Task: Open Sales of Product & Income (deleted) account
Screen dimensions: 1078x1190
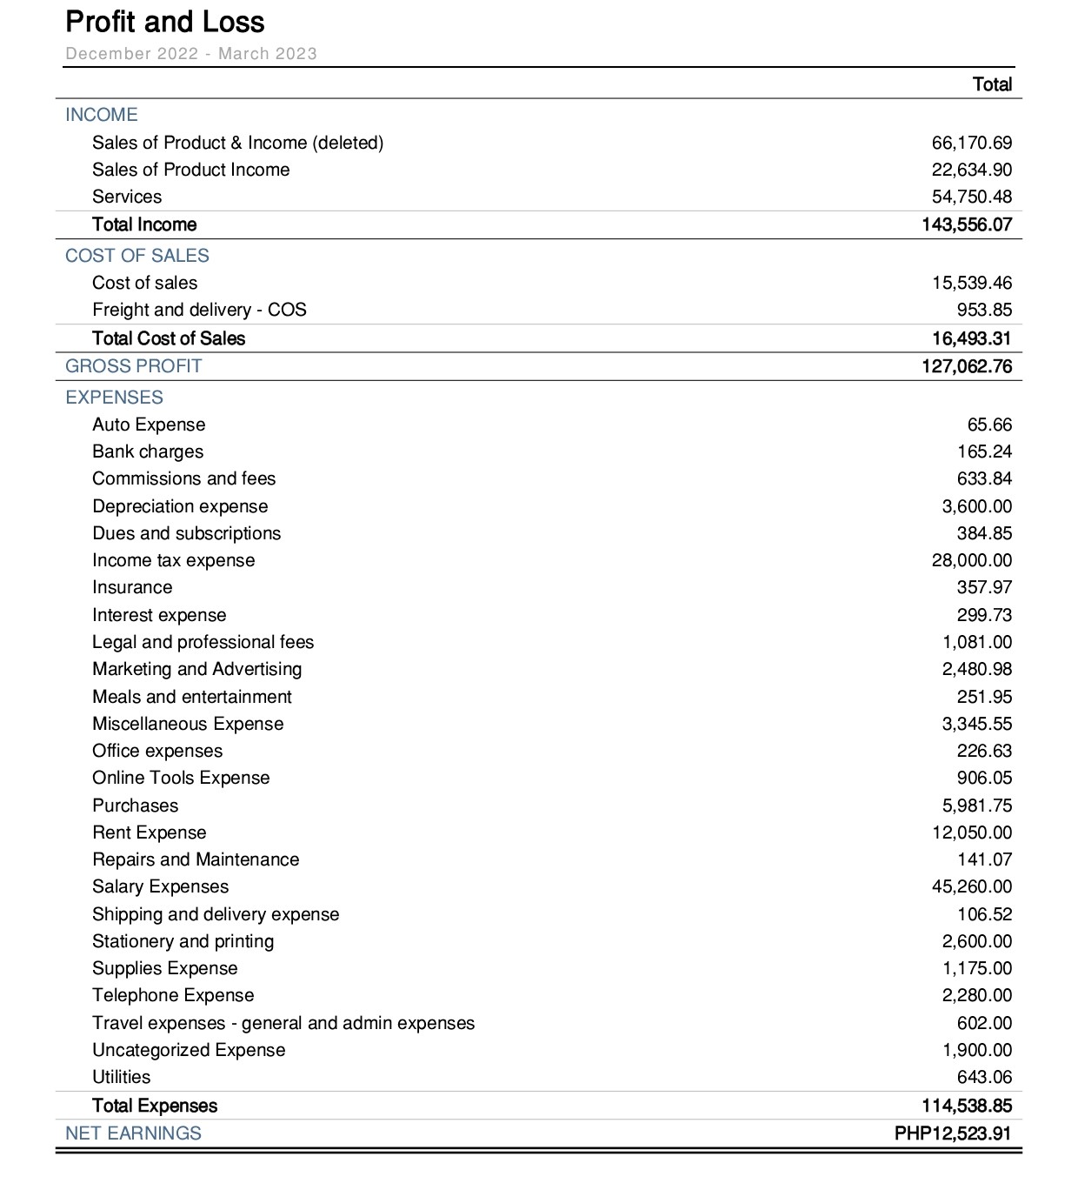Action: click(237, 143)
